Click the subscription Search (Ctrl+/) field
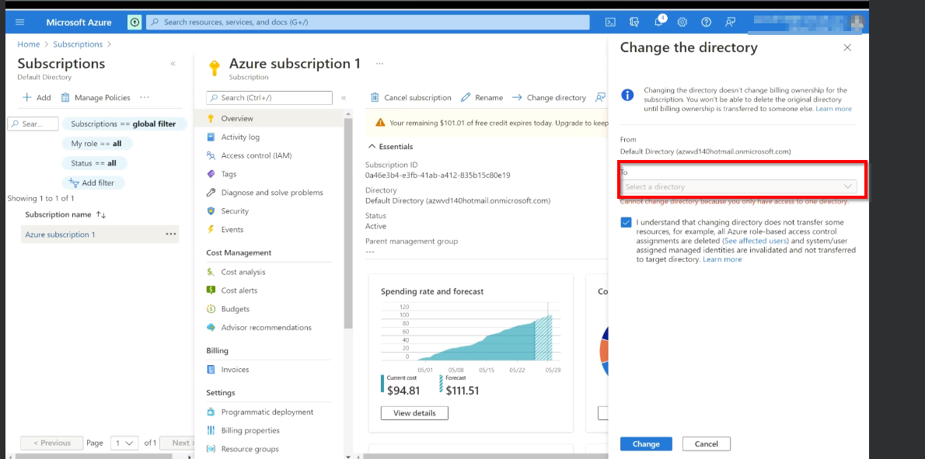Image resolution: width=925 pixels, height=459 pixels. (x=270, y=98)
